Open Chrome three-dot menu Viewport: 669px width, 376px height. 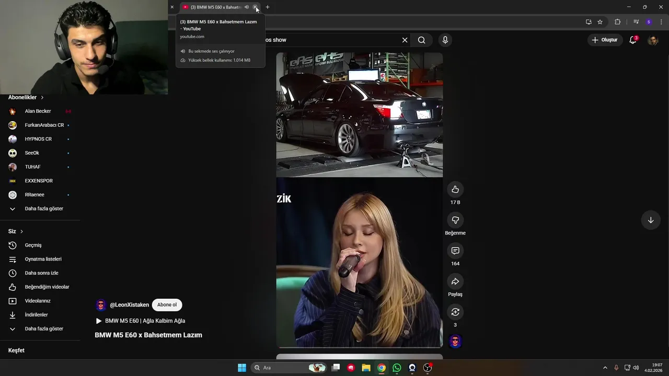click(x=662, y=22)
